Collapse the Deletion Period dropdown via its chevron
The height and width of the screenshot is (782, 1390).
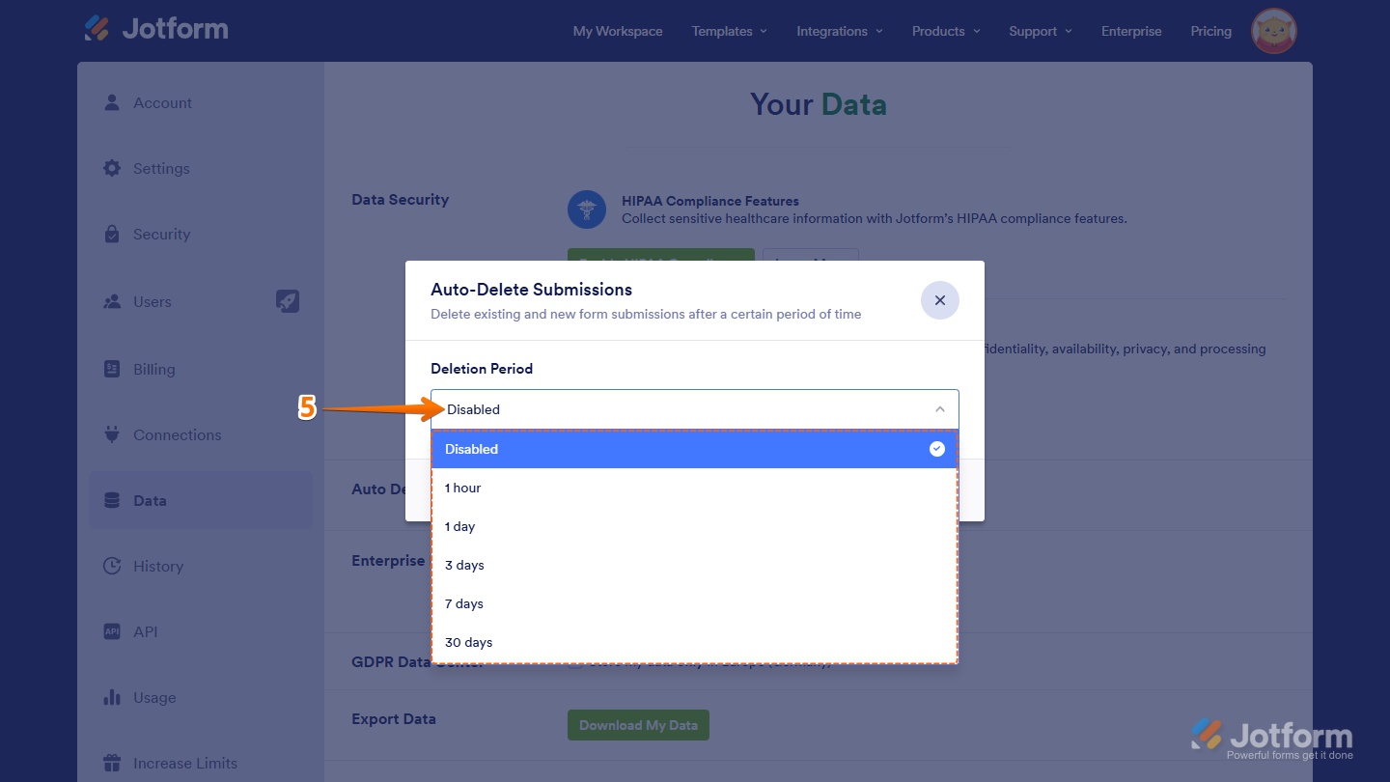[939, 408]
